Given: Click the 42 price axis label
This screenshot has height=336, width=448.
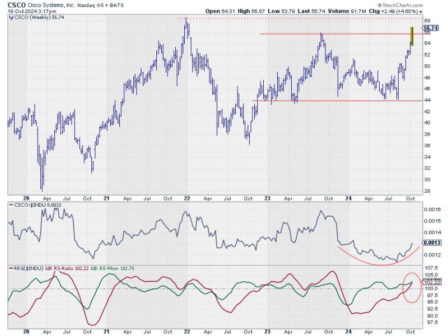Looking at the screenshot, I should pyautogui.click(x=427, y=111).
